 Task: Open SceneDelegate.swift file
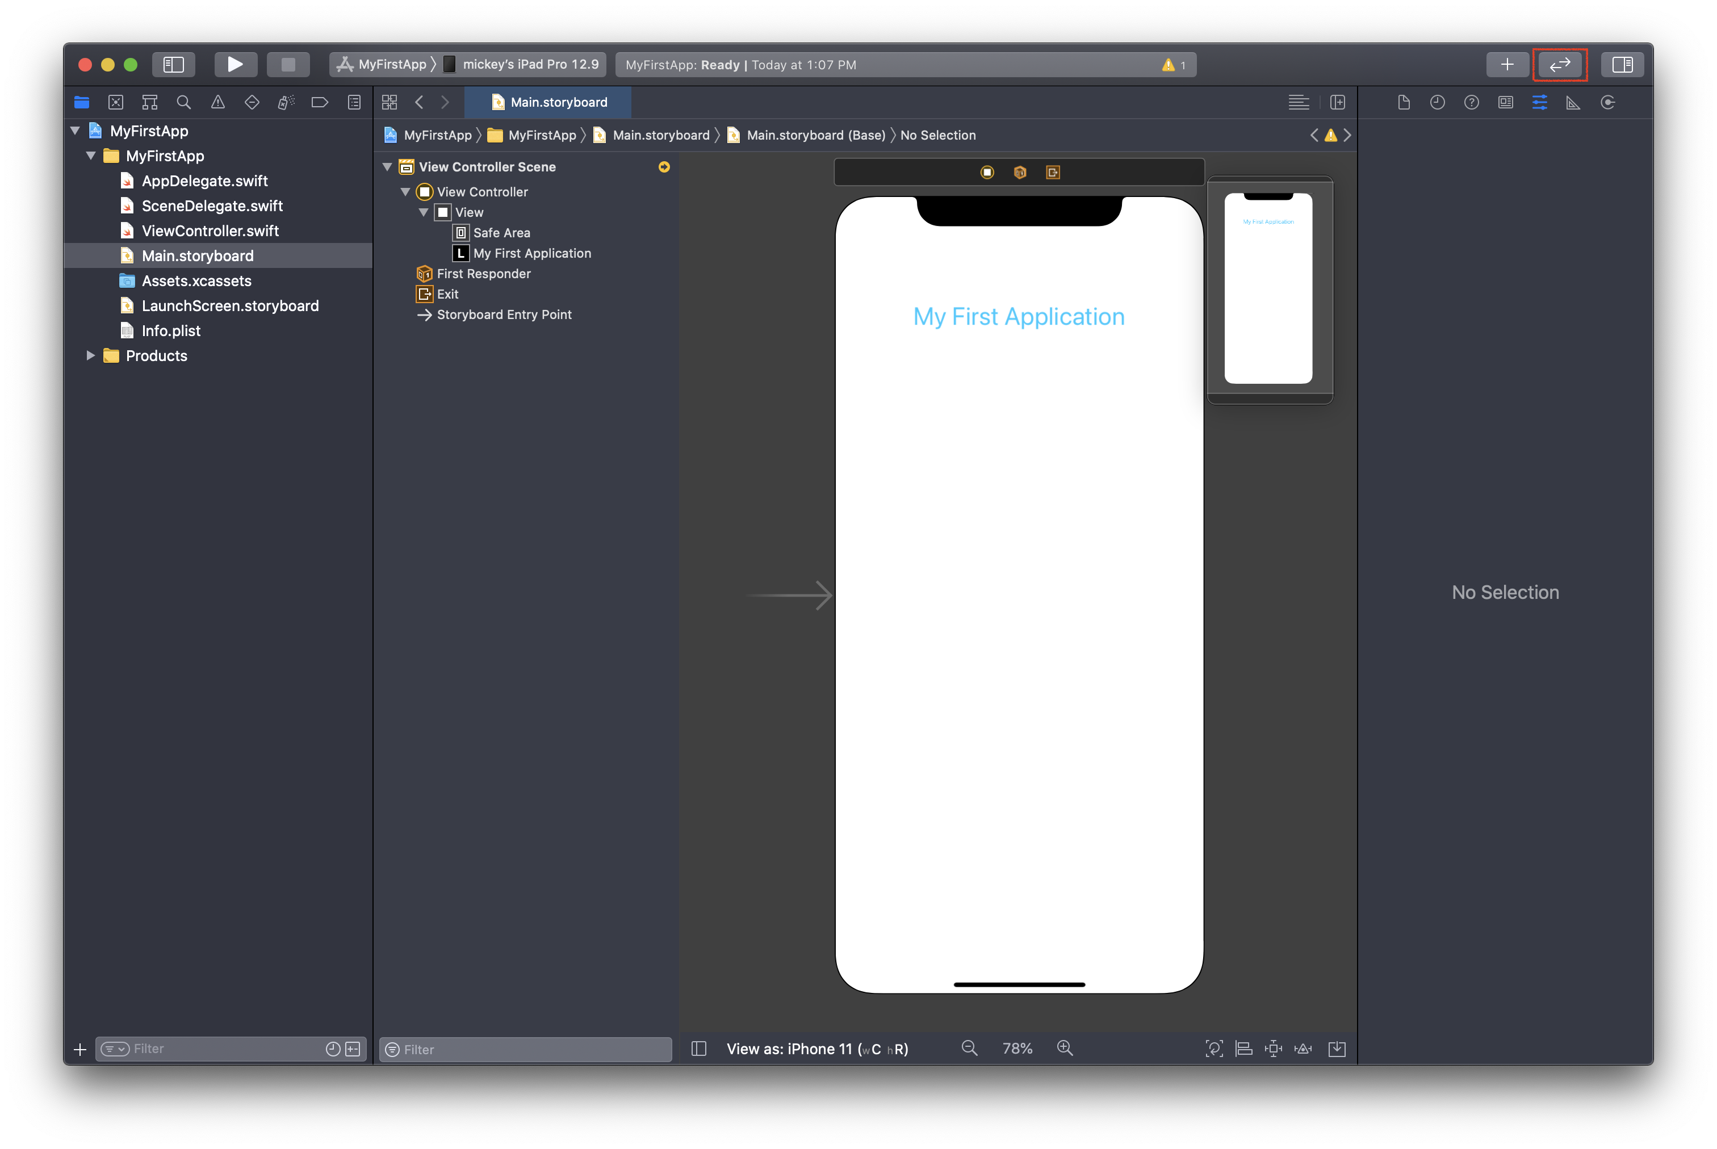[212, 206]
